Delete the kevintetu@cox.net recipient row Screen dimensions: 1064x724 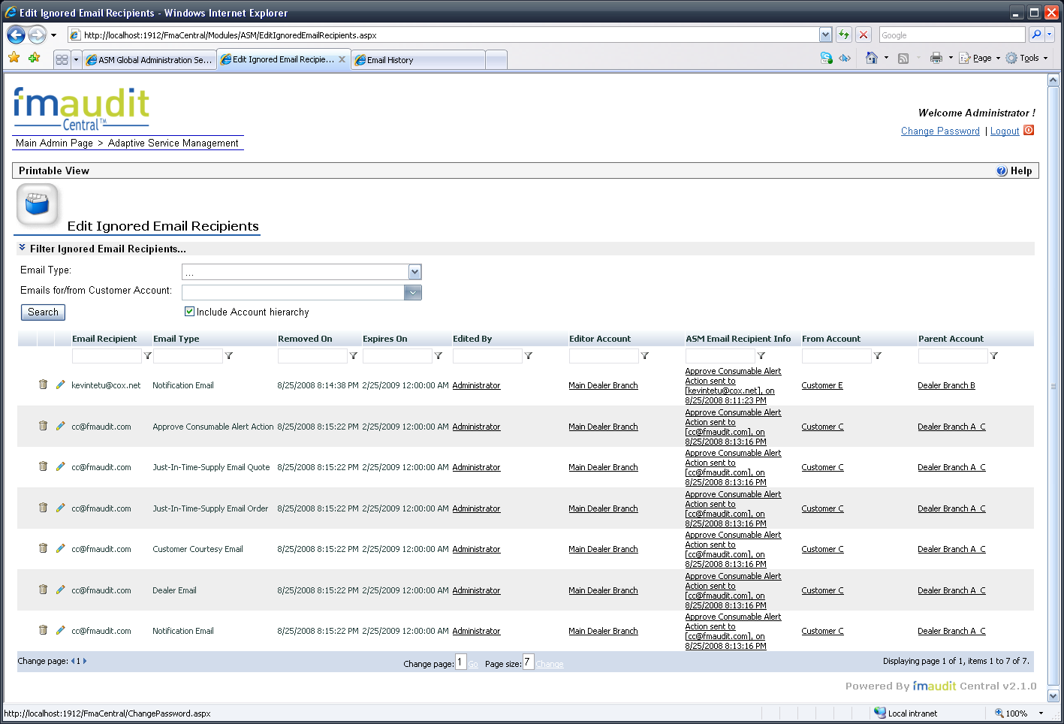pyautogui.click(x=43, y=385)
